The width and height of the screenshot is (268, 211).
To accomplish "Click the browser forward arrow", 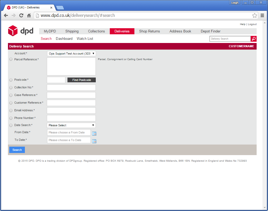I will 13,16.
